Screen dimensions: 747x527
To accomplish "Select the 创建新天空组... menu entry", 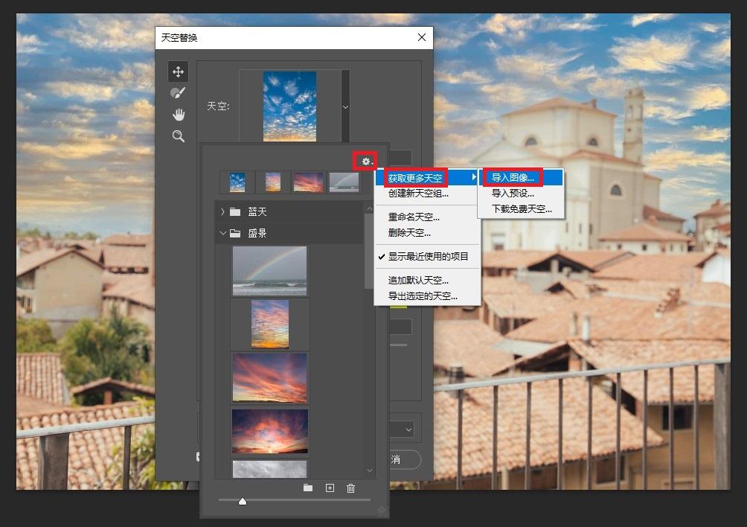I will [x=418, y=194].
